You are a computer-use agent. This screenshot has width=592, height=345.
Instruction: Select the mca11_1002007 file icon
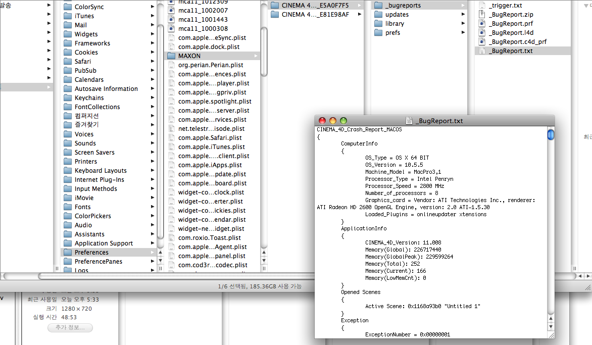pos(171,10)
